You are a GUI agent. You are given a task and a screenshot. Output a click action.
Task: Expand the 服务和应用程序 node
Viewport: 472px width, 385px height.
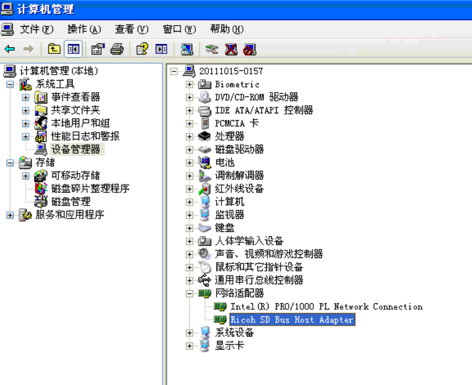[10, 215]
